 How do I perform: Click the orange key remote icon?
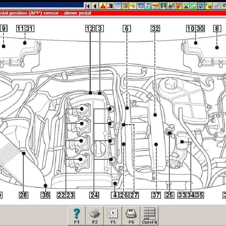[x=179, y=6]
